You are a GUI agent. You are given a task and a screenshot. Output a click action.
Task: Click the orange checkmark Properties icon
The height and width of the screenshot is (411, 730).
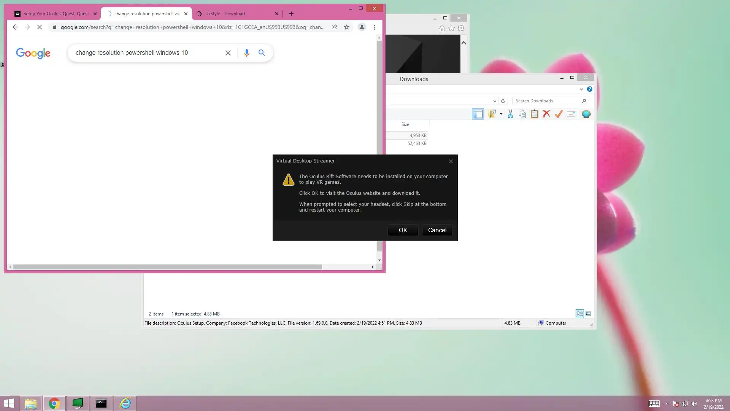coord(559,114)
